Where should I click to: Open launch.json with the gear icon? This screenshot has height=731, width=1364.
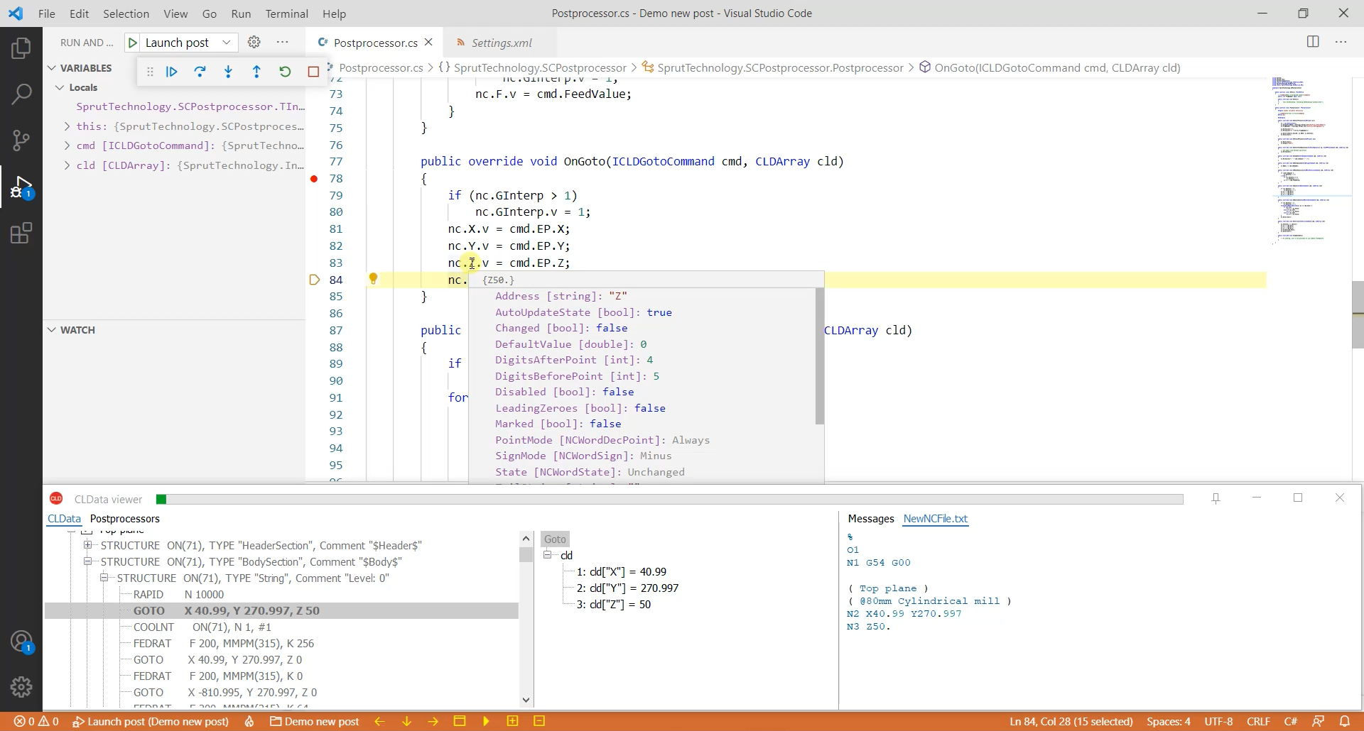point(254,43)
